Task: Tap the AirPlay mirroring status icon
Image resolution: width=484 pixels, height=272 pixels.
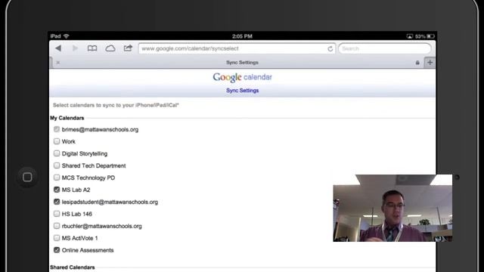Action: [x=409, y=36]
